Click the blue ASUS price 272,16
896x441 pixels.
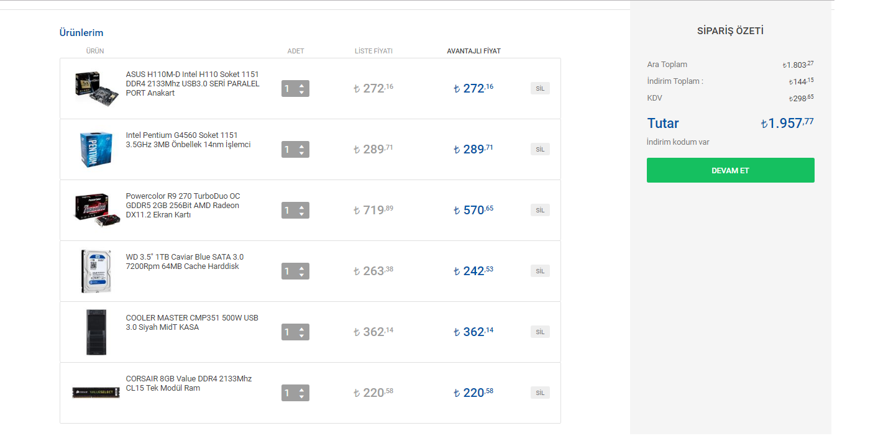[473, 88]
